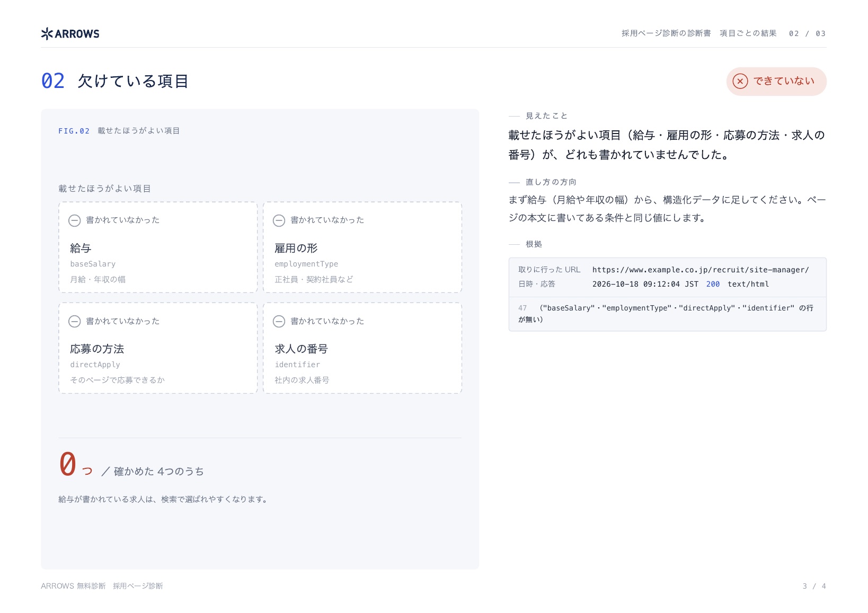Click the identifier property name in the 求人の番号 card
This screenshot has height=613, width=868.
tap(297, 365)
